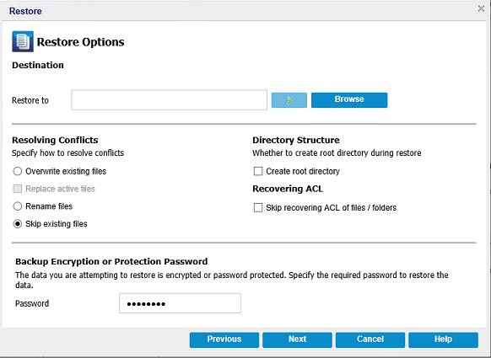This screenshot has height=358, width=491.
Task: Check Skip recovering ACL of files / folders
Action: (258, 207)
